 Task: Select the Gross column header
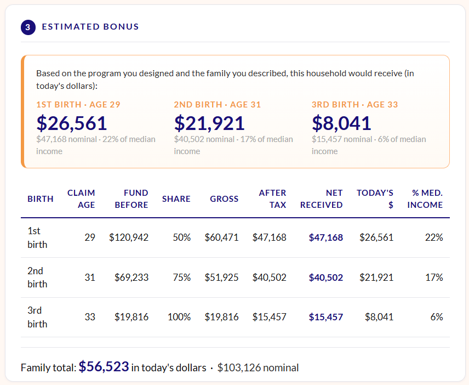point(224,199)
